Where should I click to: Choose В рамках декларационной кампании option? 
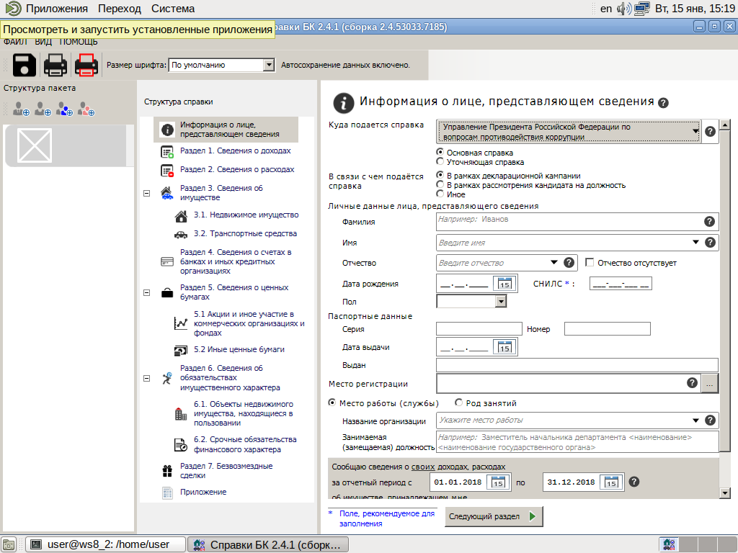[x=440, y=175]
